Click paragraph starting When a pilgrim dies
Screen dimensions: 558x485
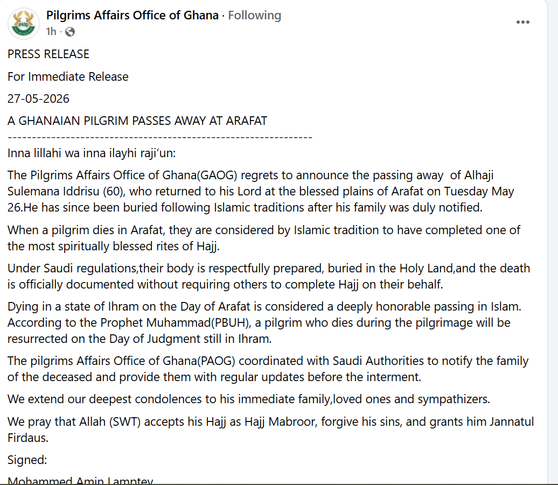point(264,238)
